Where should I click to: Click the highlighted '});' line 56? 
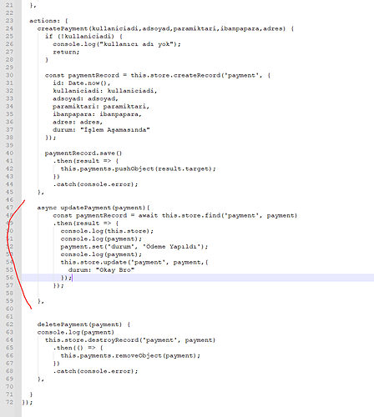point(67,278)
